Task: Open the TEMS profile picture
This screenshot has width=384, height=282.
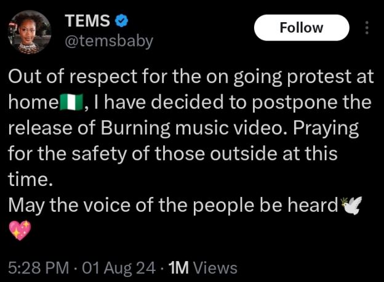Action: pos(27,31)
